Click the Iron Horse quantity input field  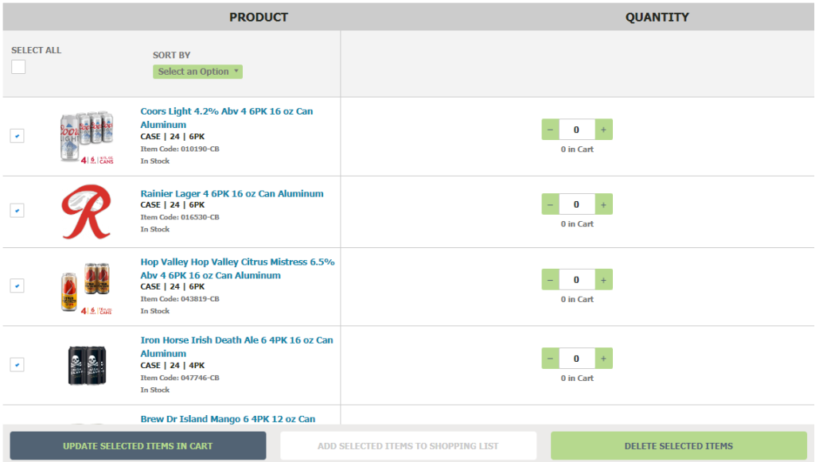click(577, 359)
